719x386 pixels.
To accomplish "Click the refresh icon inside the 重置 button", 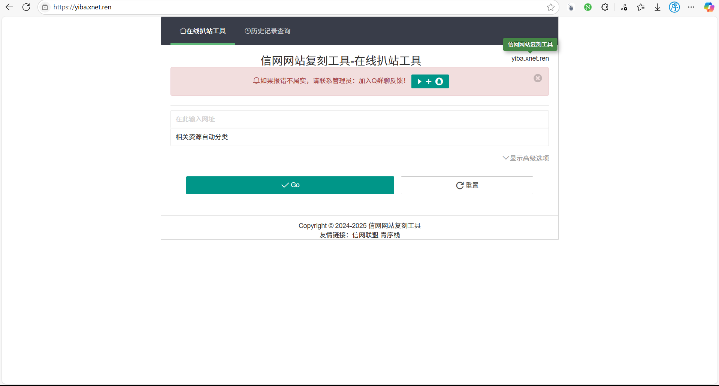I will (460, 185).
